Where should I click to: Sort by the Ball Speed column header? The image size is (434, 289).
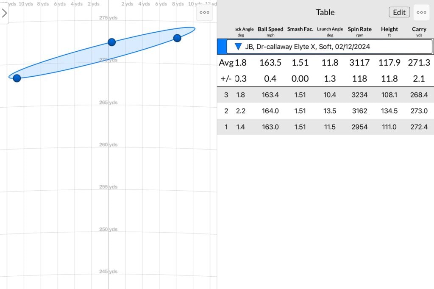(x=270, y=31)
